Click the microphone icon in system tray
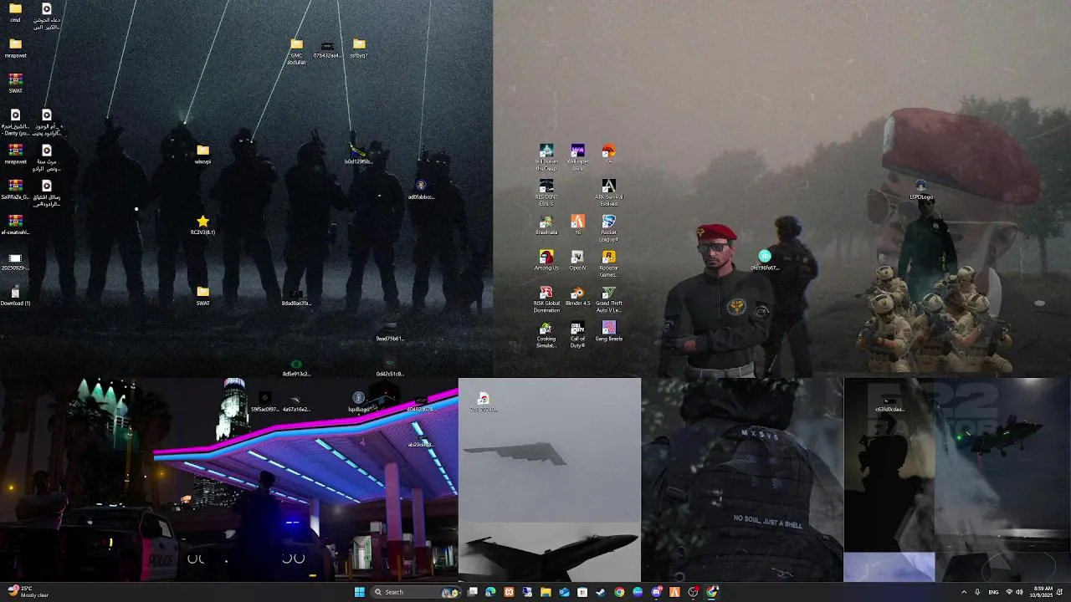The height and width of the screenshot is (602, 1071). (977, 592)
